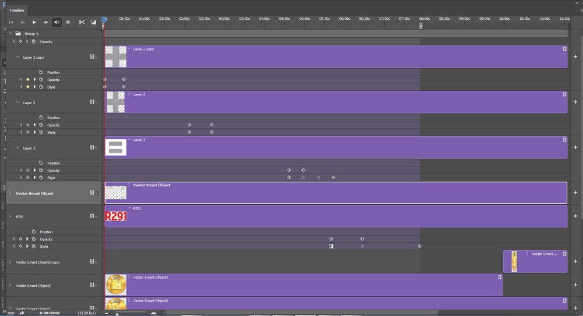Viewport: 583px width, 316px height.
Task: Add media to R291 track
Action: [575, 216]
